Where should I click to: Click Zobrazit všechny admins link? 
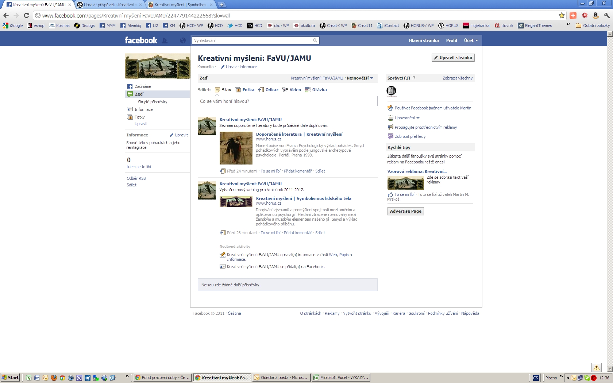pos(458,78)
